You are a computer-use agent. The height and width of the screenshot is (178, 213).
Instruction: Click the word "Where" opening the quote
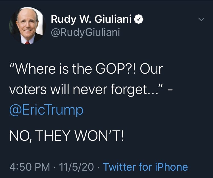[x=33, y=69]
